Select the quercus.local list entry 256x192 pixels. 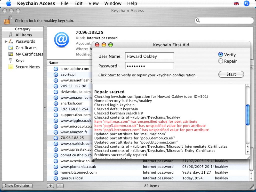(72, 178)
